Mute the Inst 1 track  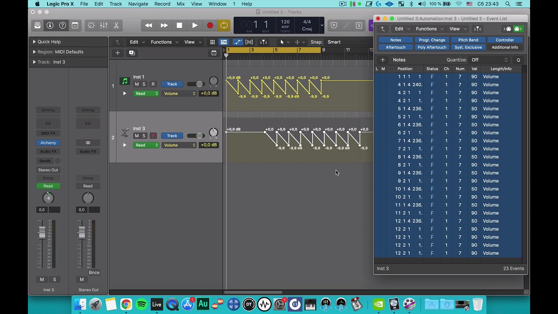coord(136,84)
